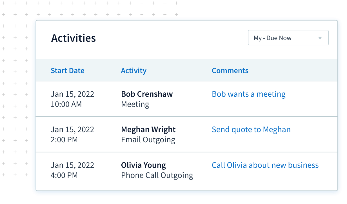Click the Activities panel heading

(74, 38)
